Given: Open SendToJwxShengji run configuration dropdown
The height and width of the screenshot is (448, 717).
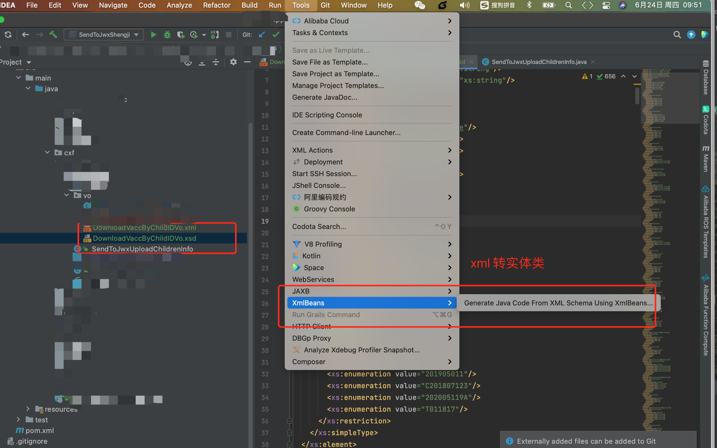Looking at the screenshot, I should (104, 35).
